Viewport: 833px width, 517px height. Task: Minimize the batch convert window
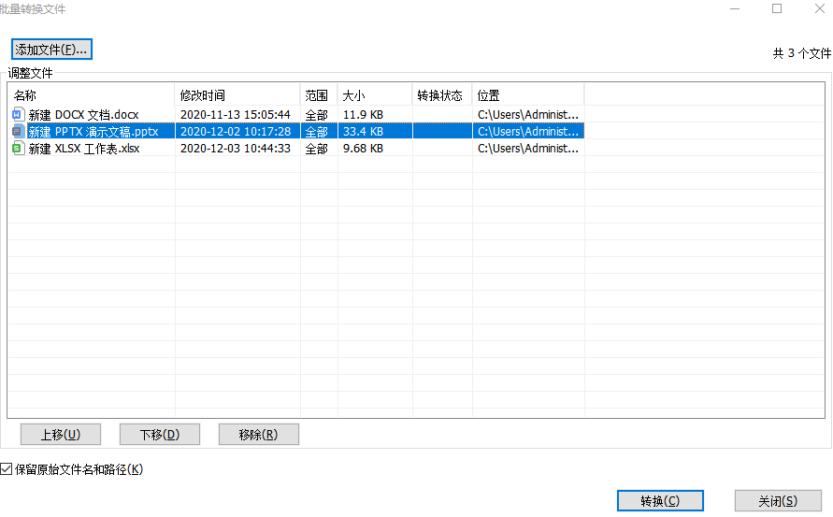tap(734, 8)
